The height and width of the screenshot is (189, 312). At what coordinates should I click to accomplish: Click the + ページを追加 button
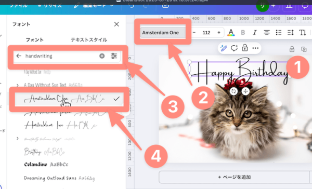[234, 177]
